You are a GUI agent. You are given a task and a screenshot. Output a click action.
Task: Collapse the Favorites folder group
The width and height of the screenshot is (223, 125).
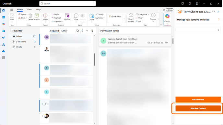pos(10,31)
